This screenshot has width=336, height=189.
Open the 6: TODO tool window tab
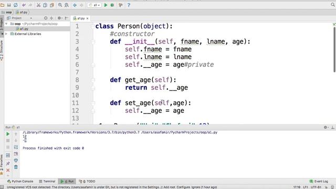coord(87,181)
